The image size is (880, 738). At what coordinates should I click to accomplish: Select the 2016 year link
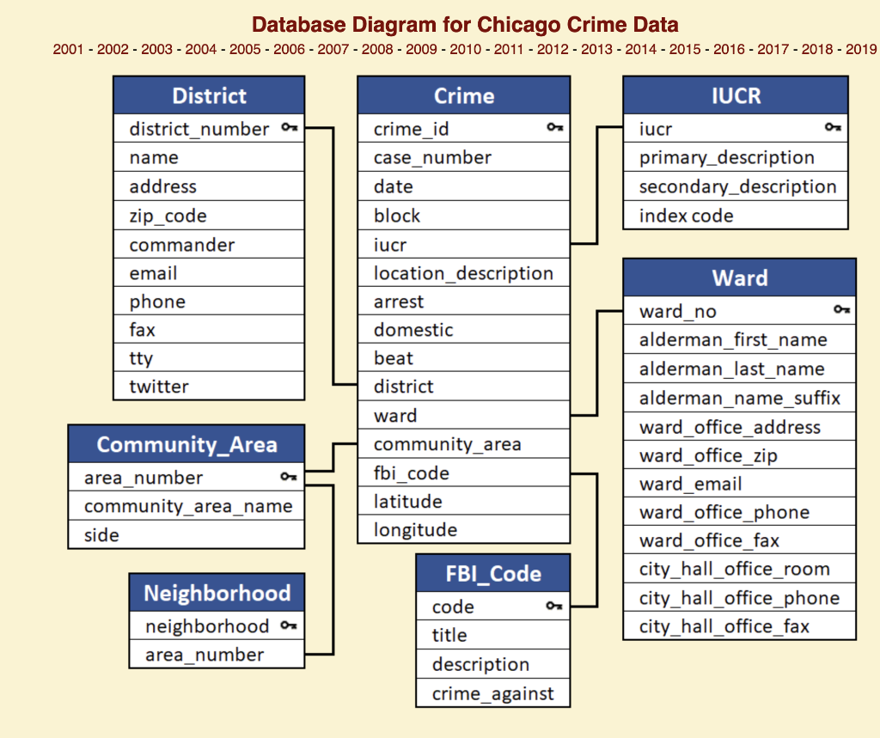tap(729, 49)
